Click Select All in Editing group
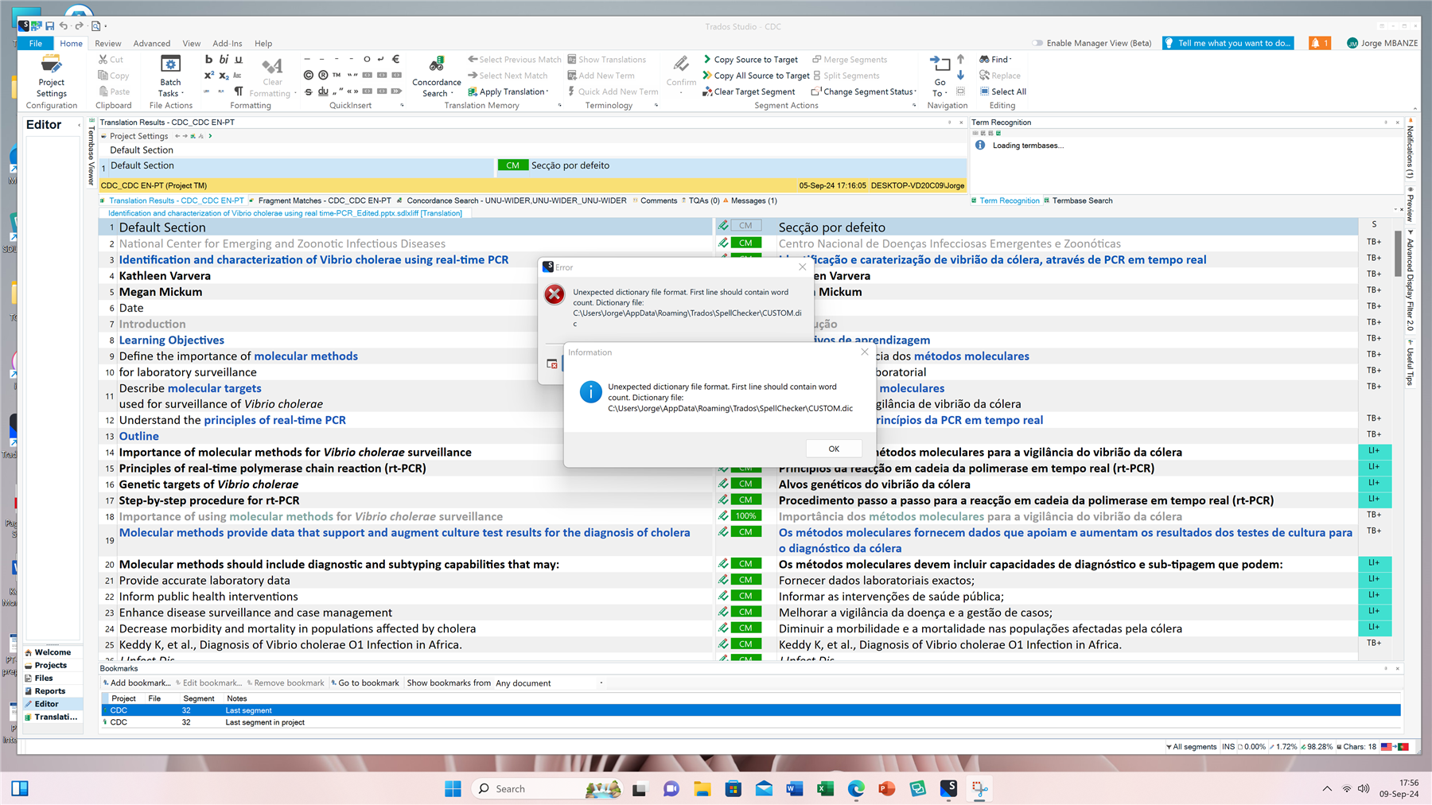The height and width of the screenshot is (805, 1432). pos(1002,91)
